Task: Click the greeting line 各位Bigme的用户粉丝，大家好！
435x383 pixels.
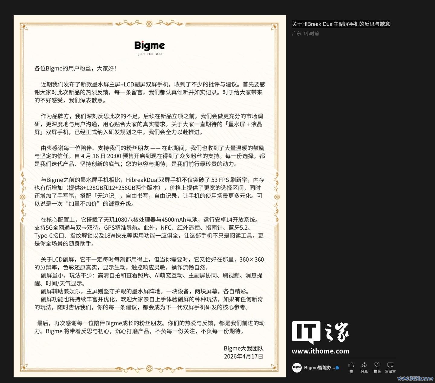Action: pyautogui.click(x=76, y=68)
